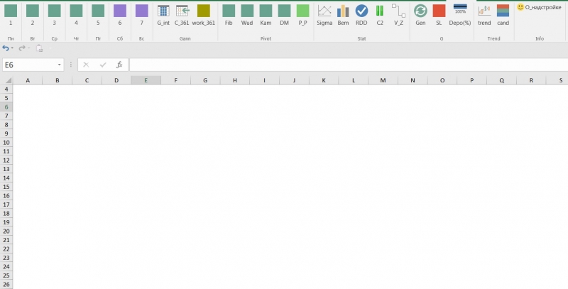568x289 pixels.
Task: Select column A header
Action: (x=28, y=80)
